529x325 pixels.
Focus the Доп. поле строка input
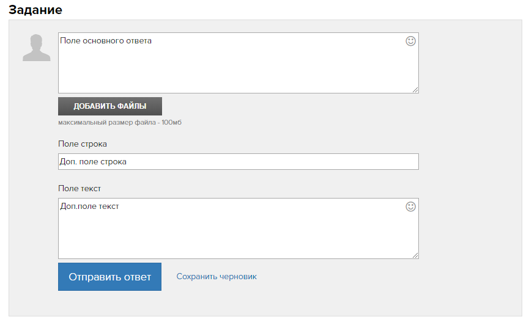pyautogui.click(x=238, y=161)
